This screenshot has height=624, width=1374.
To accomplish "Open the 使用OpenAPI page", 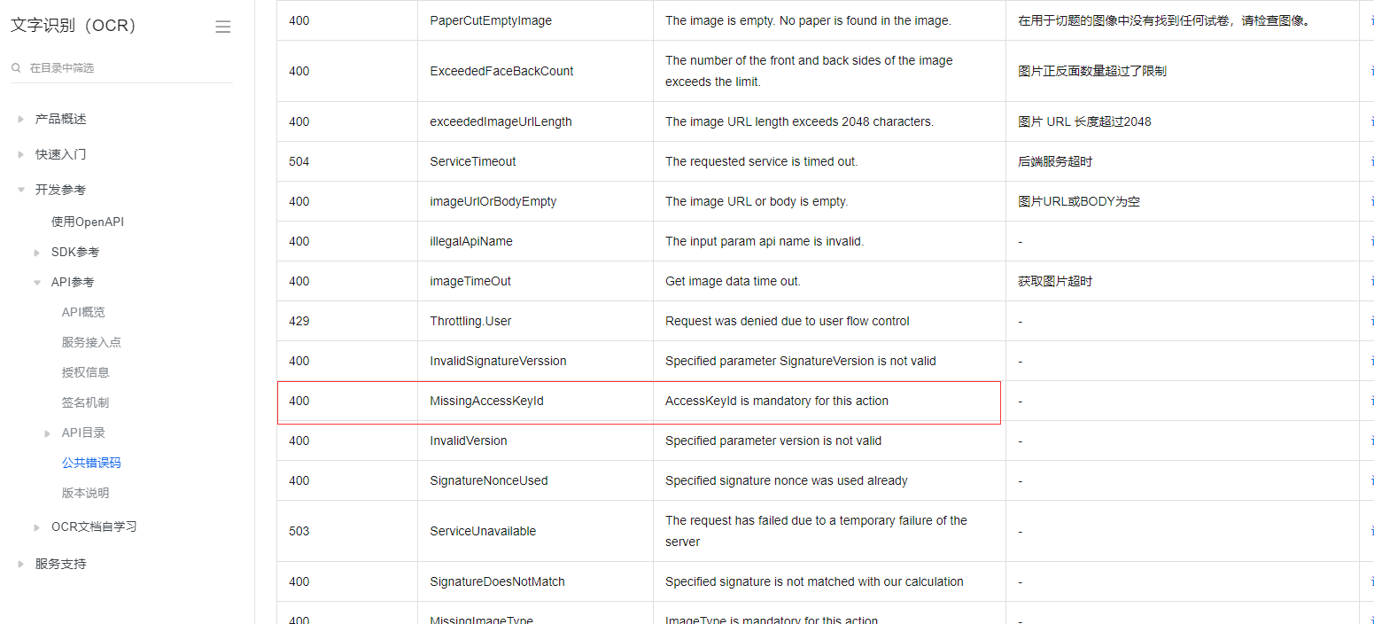I will coord(87,222).
